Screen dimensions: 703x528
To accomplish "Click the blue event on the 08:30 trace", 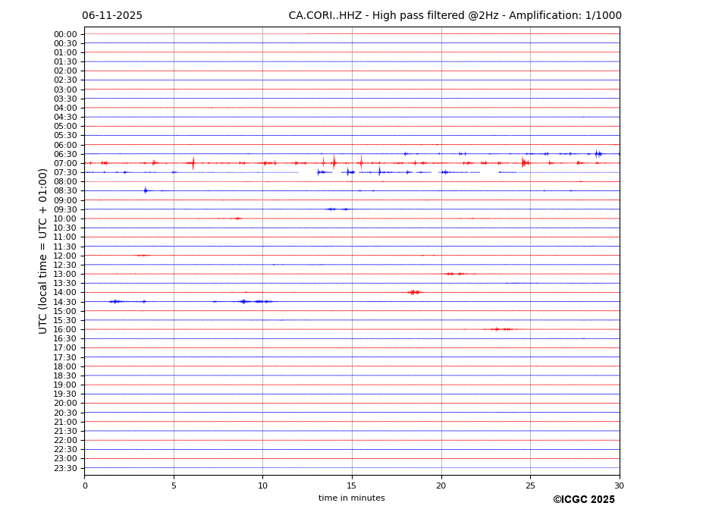I will coord(146,190).
